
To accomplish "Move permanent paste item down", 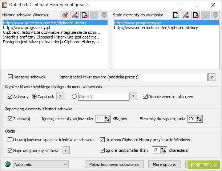I will click(x=215, y=15).
